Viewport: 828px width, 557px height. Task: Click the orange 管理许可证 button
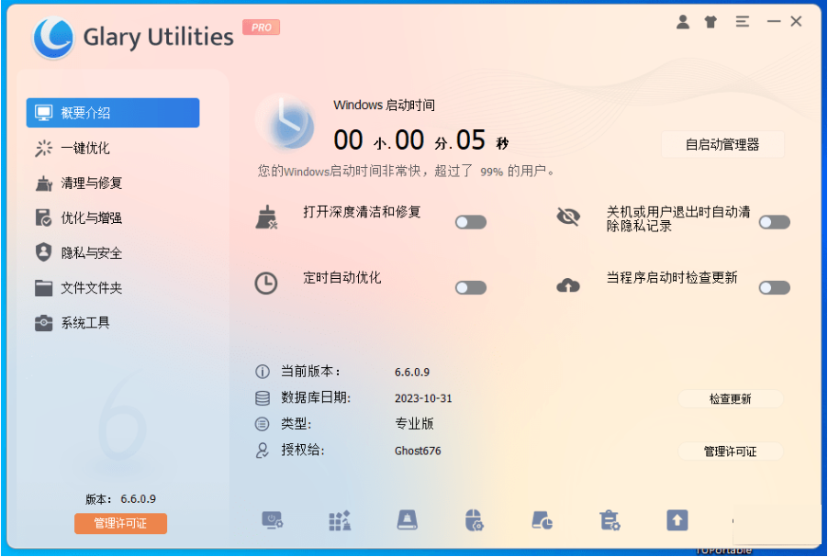(x=119, y=523)
